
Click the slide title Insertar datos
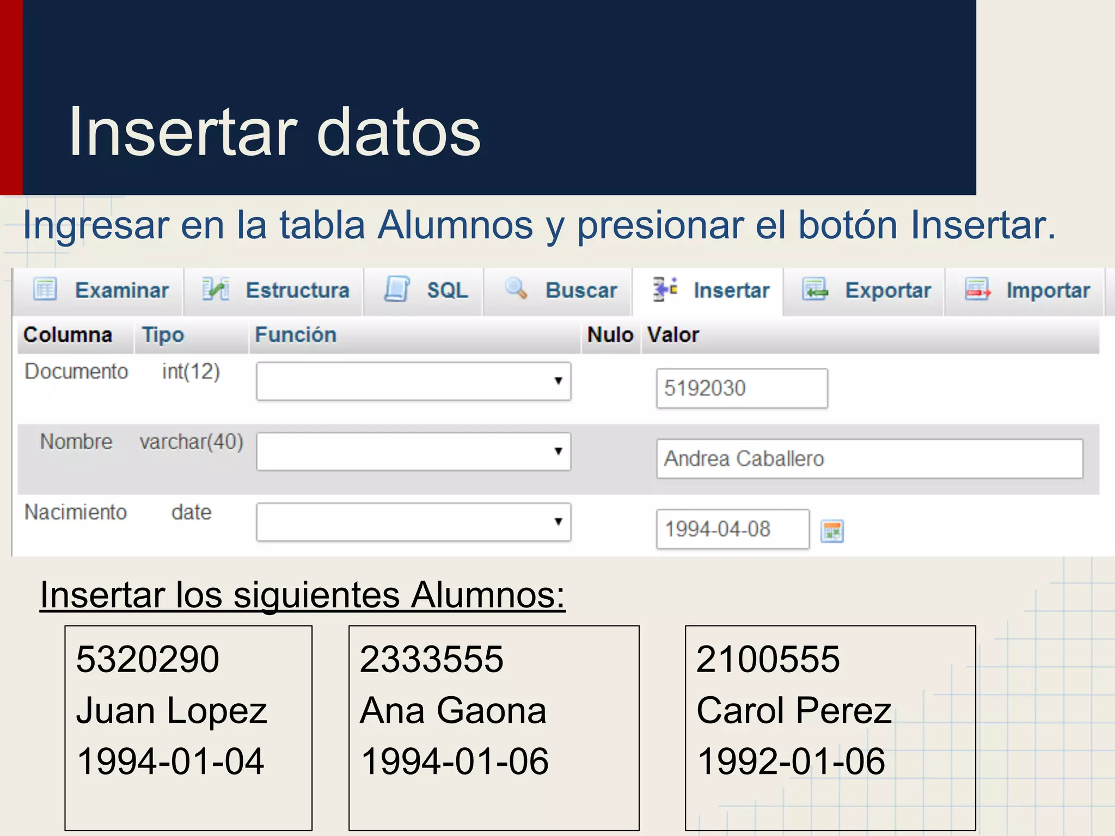tap(275, 132)
